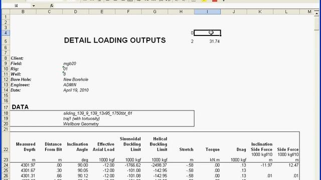321x180 pixels.
Task: Select row 4 header
Action: [6, 33]
